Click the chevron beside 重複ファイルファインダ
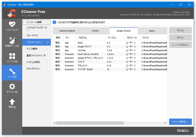 coord(48,55)
